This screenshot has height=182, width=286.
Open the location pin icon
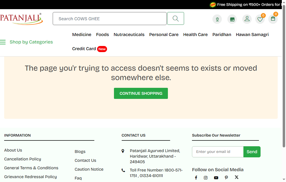click(217, 19)
